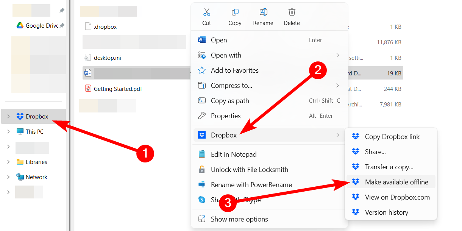The width and height of the screenshot is (462, 231).
Task: Click Dropbox icon beside Copy Dropbox link
Action: coord(356,137)
